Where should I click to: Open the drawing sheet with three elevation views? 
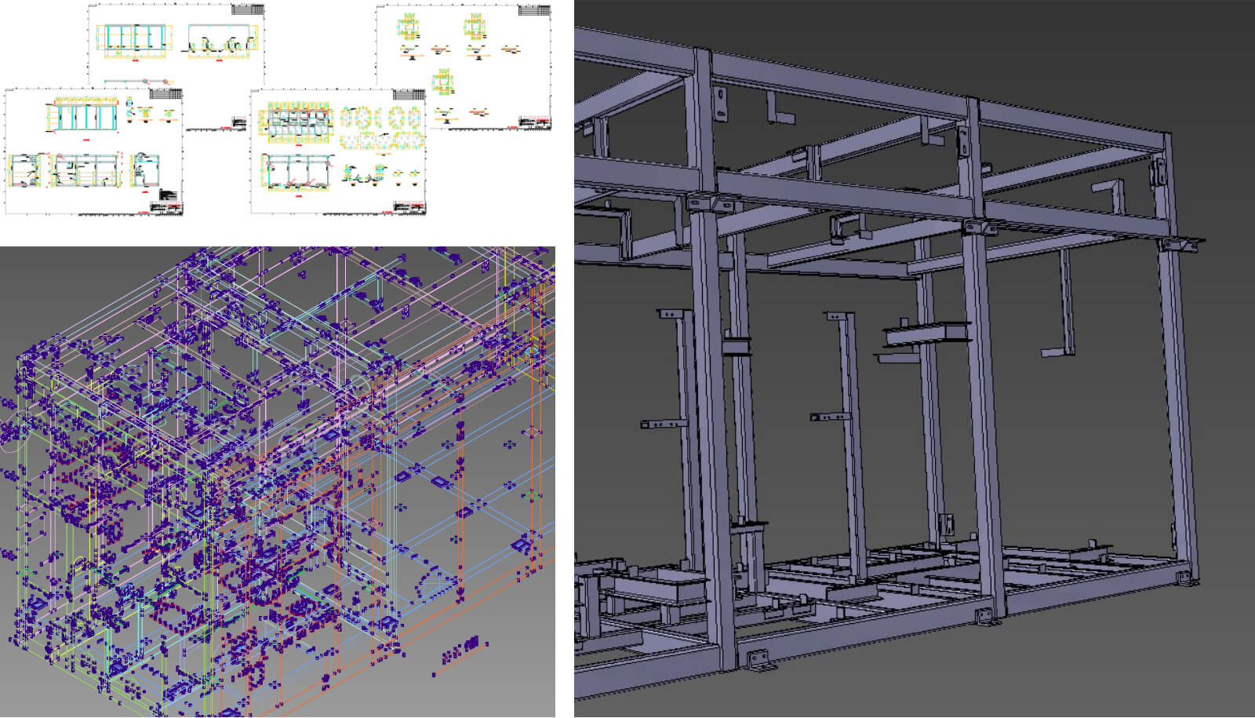(x=94, y=151)
